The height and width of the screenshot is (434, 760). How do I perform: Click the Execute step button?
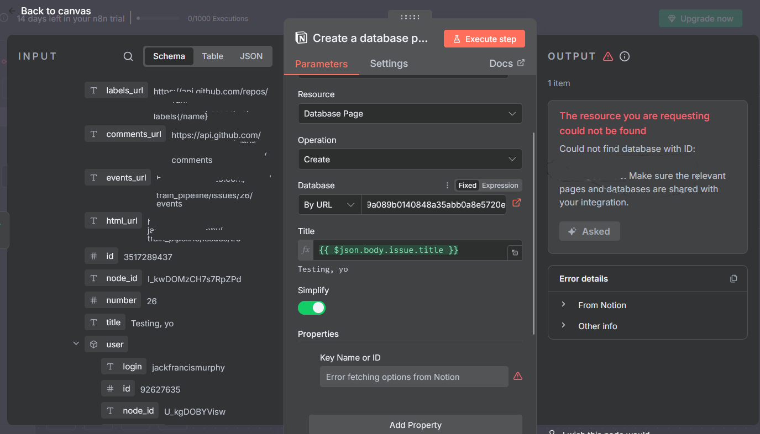[x=484, y=39]
